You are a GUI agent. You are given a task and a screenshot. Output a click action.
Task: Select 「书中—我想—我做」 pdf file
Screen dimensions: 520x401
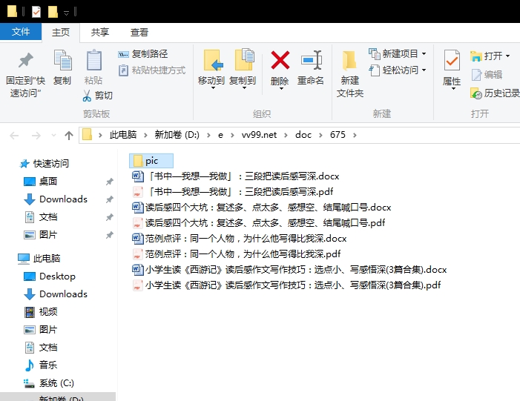[x=233, y=191]
